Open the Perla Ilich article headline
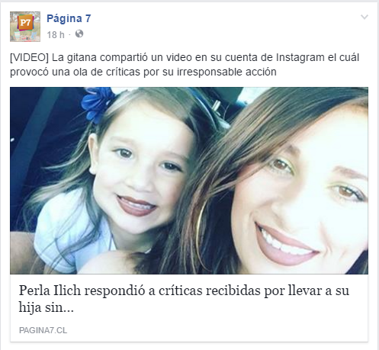379x350 pixels. [184, 299]
